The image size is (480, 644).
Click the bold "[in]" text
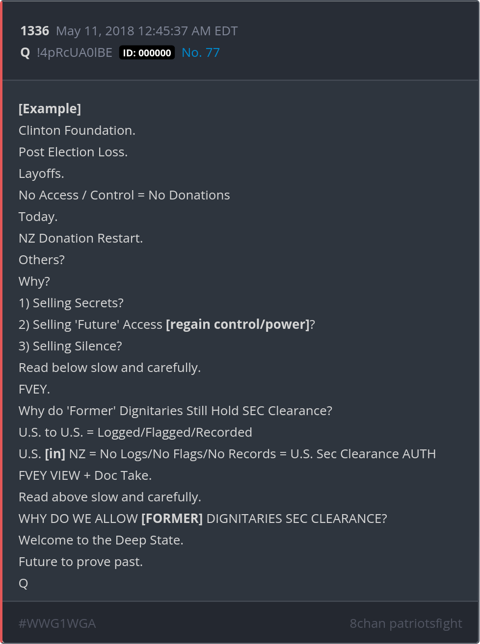(x=55, y=454)
